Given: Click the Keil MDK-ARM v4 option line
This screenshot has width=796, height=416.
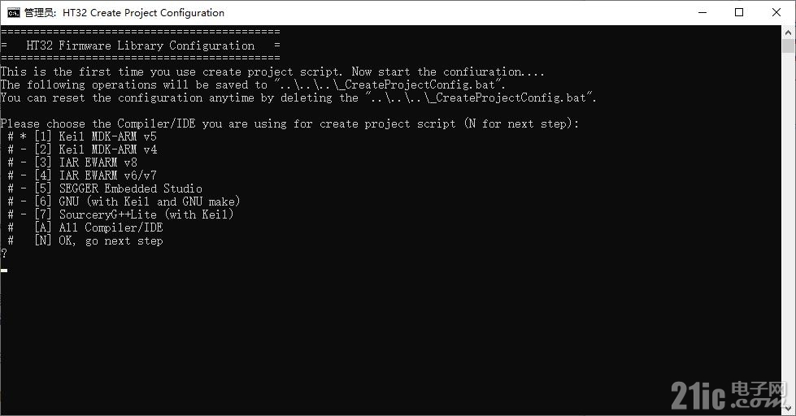Looking at the screenshot, I should pyautogui.click(x=82, y=149).
